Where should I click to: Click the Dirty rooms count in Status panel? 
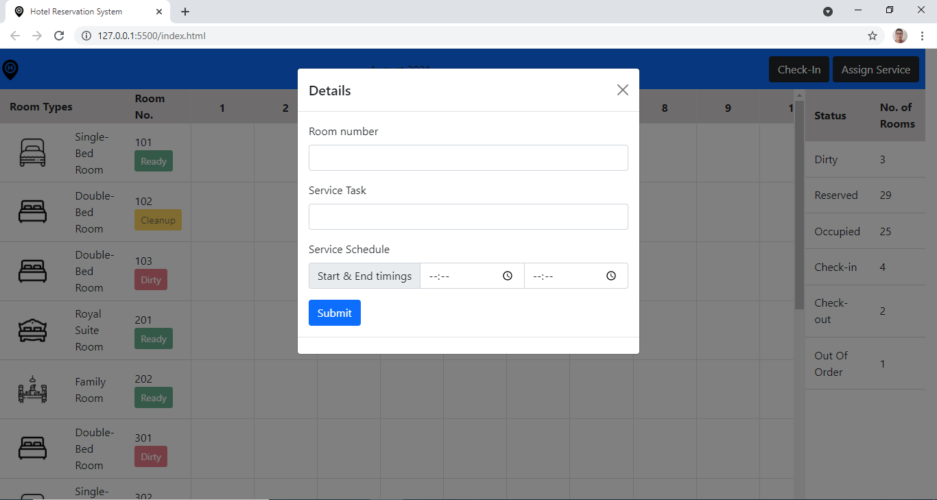(885, 159)
